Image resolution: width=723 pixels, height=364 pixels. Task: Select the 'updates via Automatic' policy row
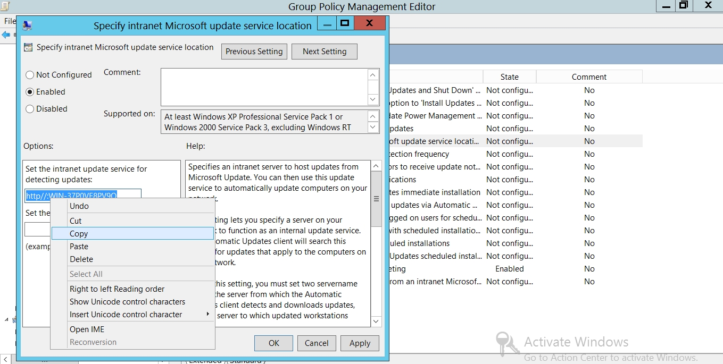click(515, 205)
